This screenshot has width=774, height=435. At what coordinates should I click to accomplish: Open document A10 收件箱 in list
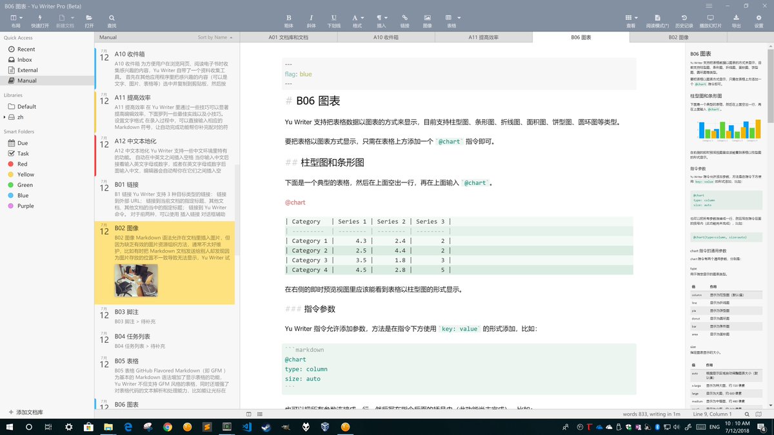tap(164, 68)
